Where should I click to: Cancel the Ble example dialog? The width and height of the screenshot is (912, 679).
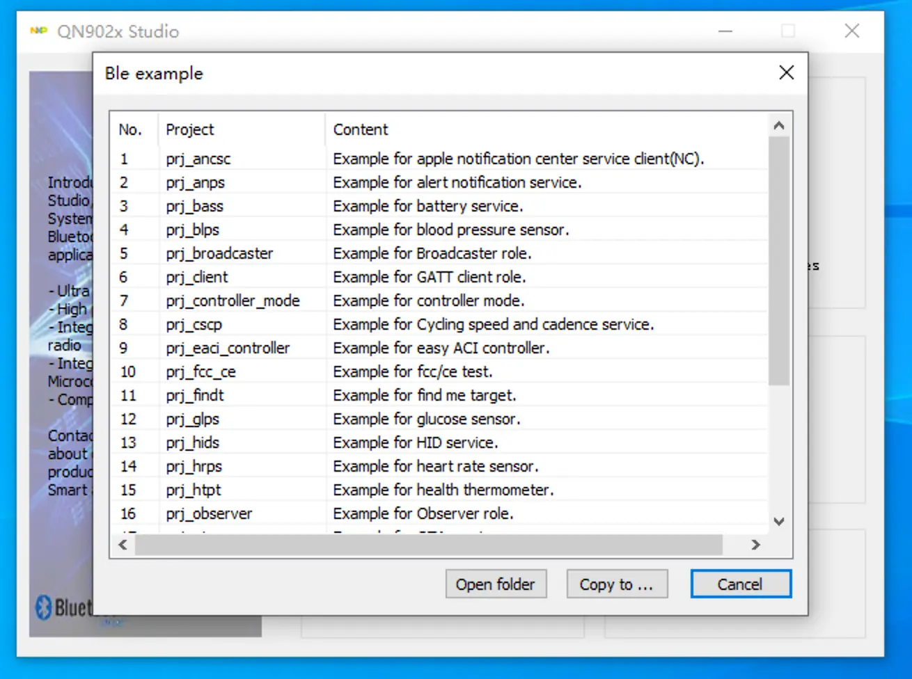click(x=741, y=584)
